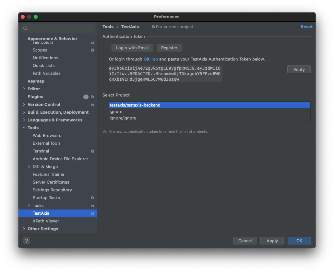Open Path Variables settings

(x=47, y=74)
